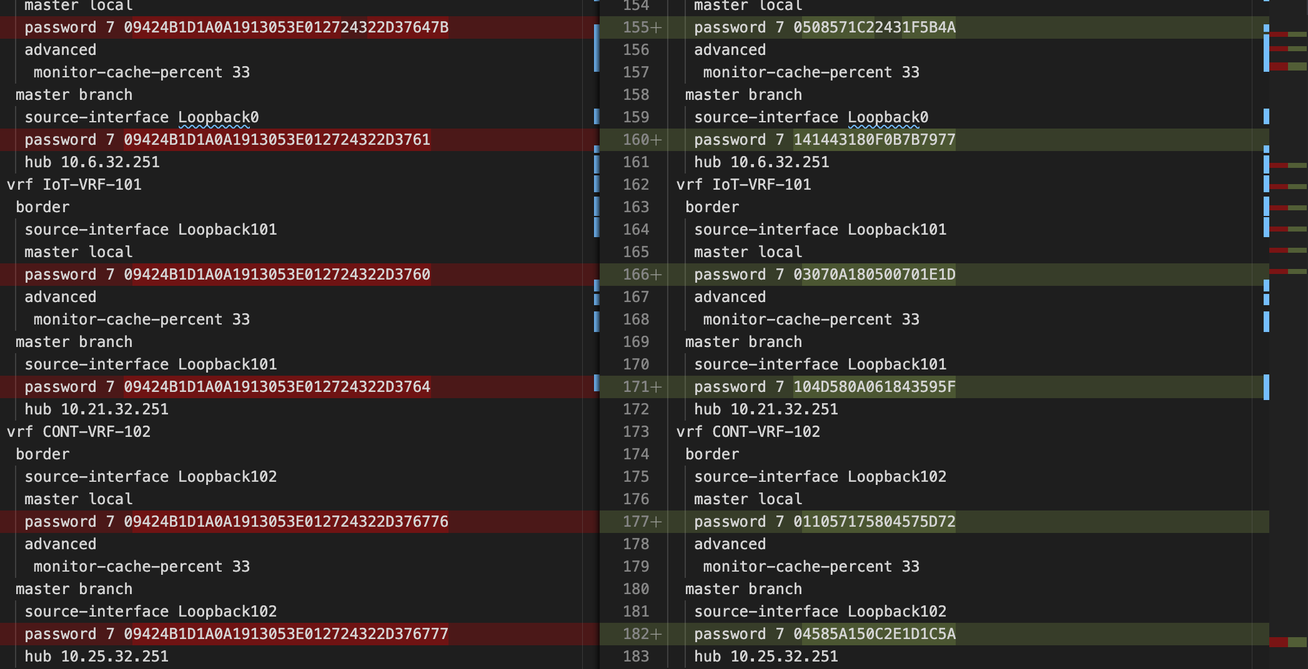Image resolution: width=1308 pixels, height=669 pixels.
Task: Click 'master branch' on line 180
Action: tap(743, 589)
